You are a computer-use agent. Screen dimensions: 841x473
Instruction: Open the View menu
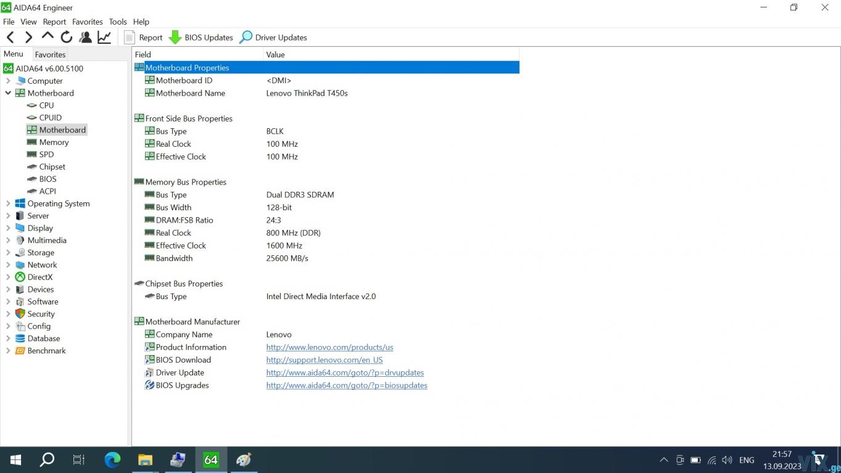29,22
